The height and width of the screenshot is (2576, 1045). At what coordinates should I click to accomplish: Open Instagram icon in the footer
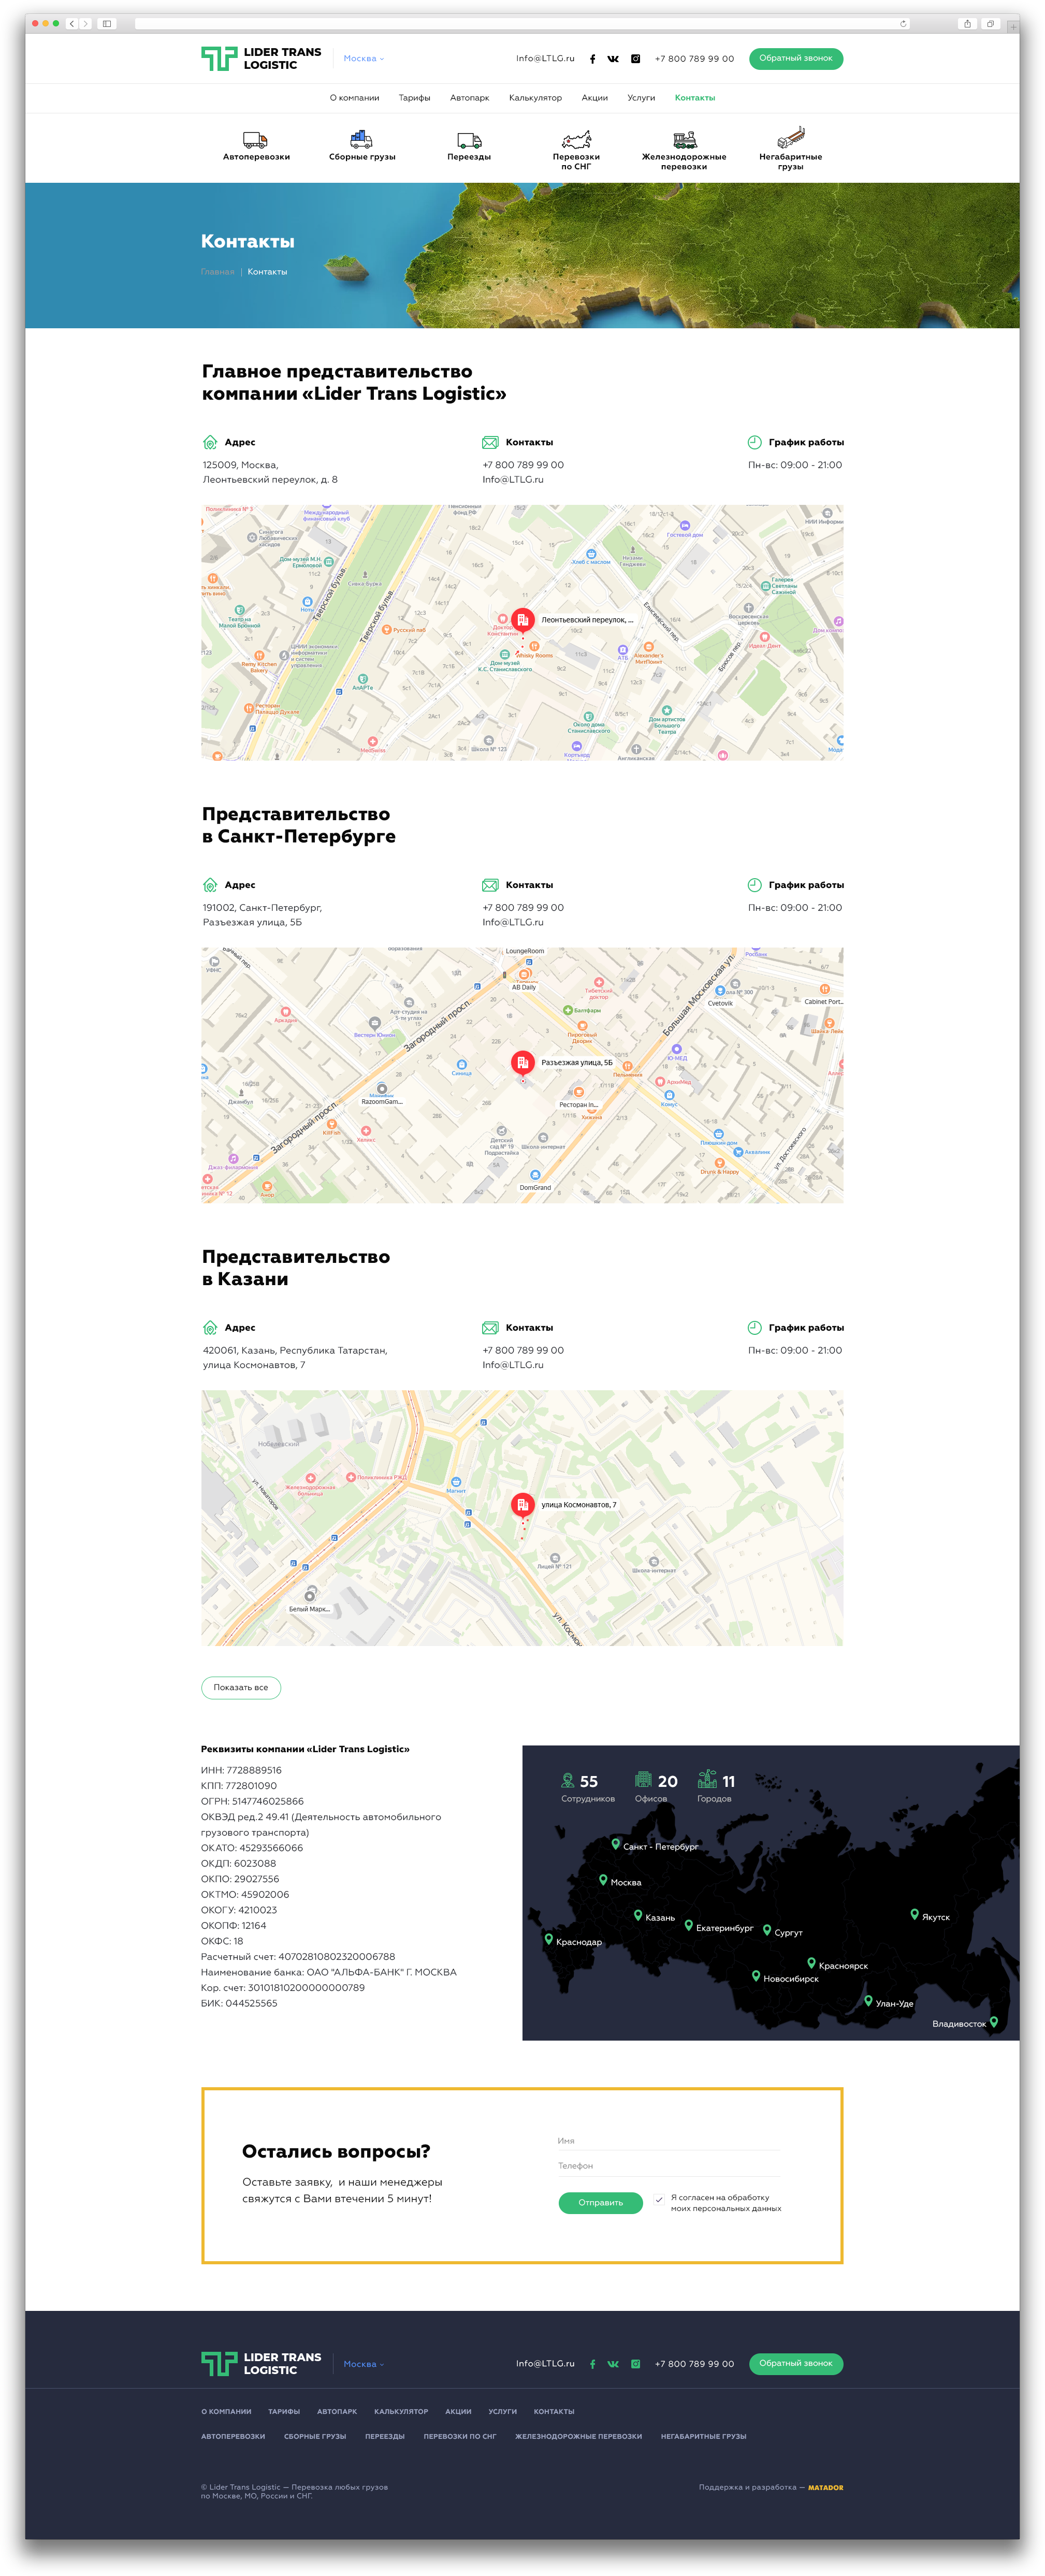635,2364
